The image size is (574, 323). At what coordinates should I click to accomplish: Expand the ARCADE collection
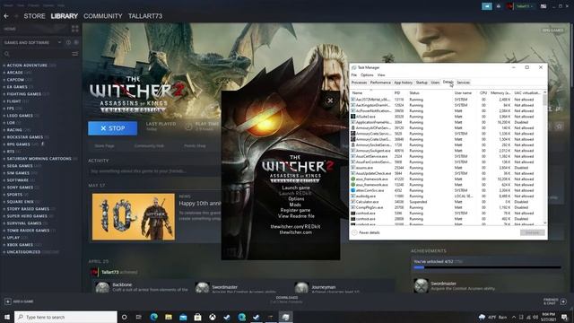click(4, 73)
